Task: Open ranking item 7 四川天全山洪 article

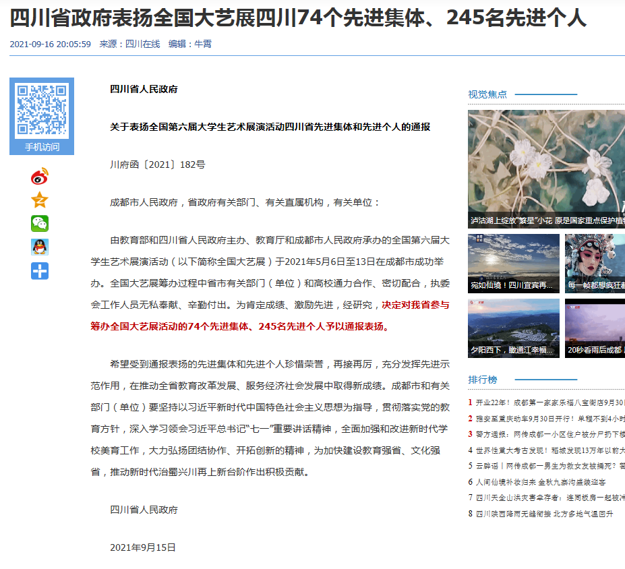Action: tap(549, 498)
